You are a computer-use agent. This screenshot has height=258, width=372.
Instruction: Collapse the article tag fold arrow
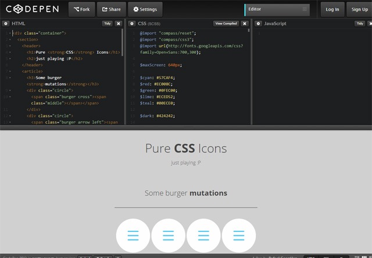[x=10, y=71]
